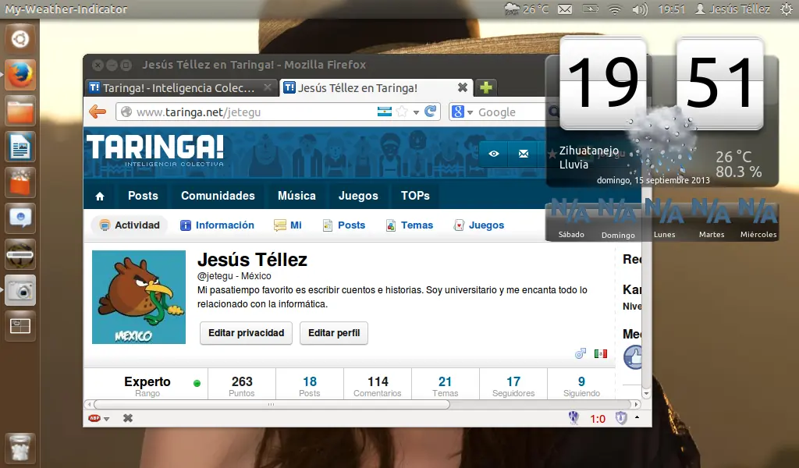
Task: Close the add-on bar with the X
Action: [128, 418]
